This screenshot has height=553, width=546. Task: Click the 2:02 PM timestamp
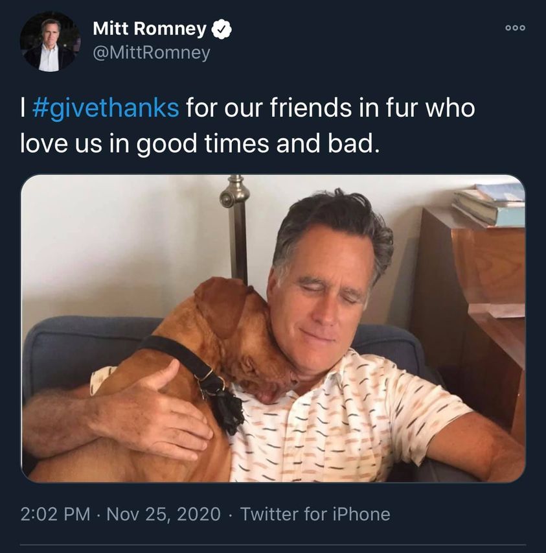coord(55,514)
